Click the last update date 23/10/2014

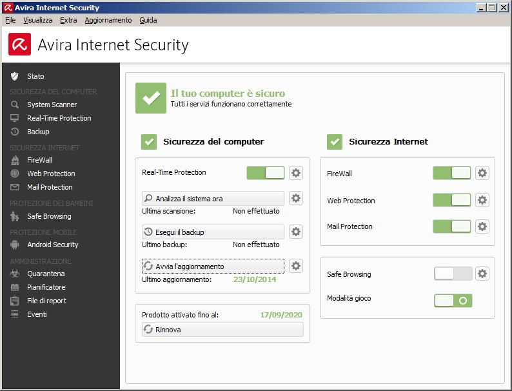tap(255, 279)
